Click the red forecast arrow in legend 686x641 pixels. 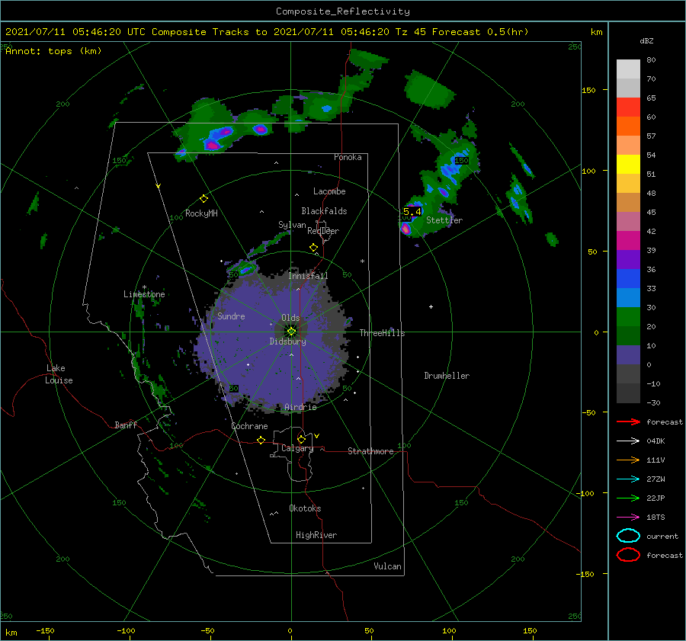click(628, 421)
